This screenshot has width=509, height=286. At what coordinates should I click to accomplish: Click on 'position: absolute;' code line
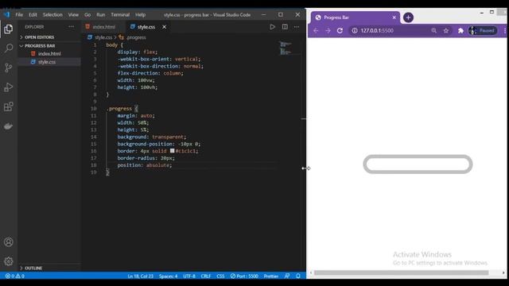tap(145, 165)
